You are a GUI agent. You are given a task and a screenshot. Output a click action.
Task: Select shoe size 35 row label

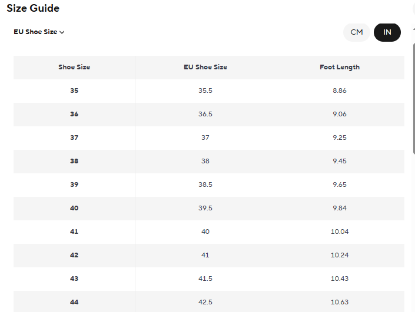(74, 90)
